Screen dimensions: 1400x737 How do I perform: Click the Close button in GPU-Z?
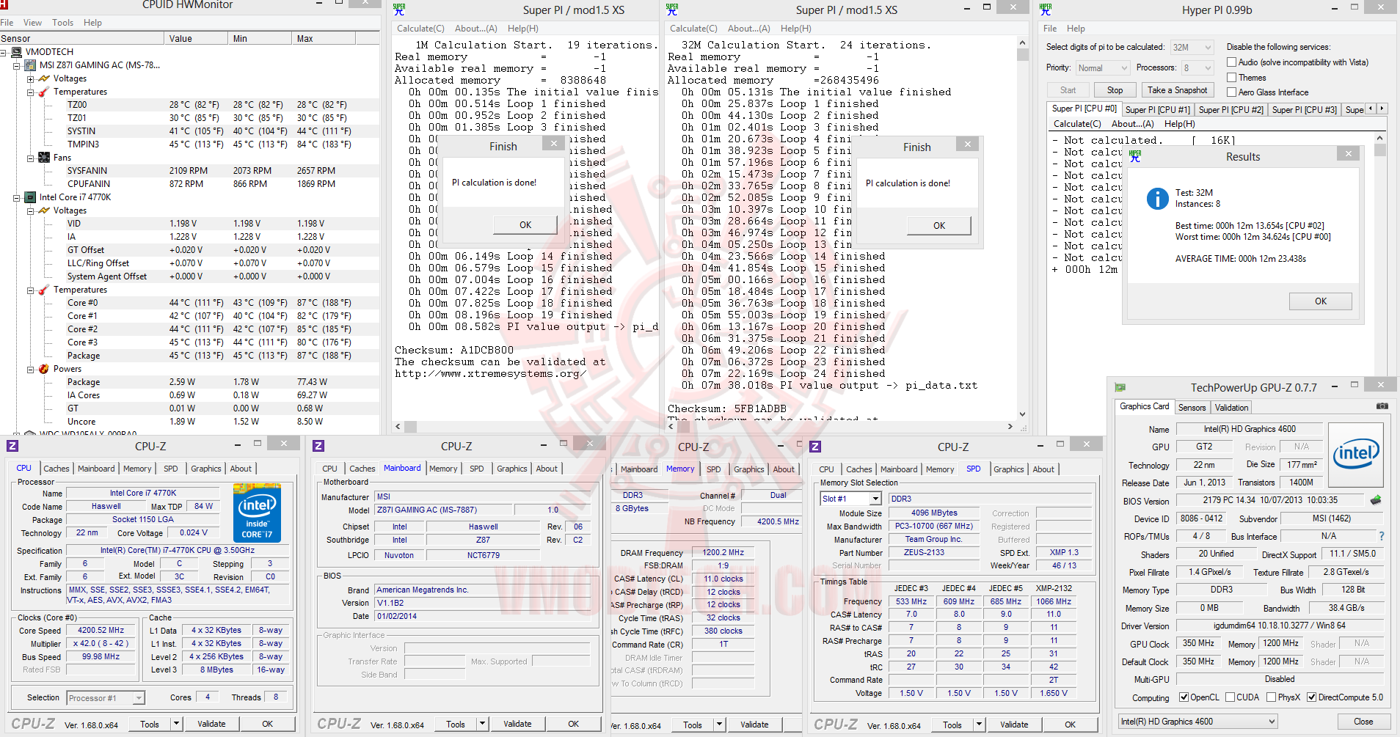coord(1363,722)
